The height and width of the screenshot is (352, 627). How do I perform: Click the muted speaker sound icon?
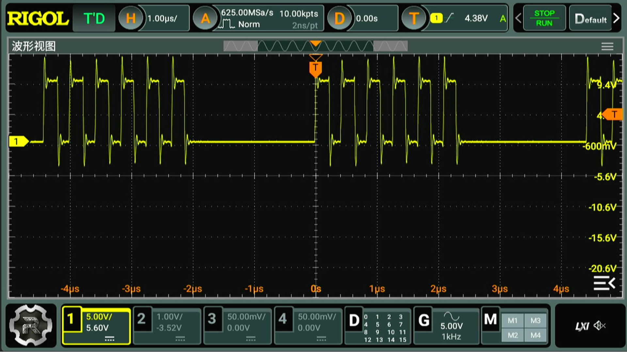click(x=599, y=326)
